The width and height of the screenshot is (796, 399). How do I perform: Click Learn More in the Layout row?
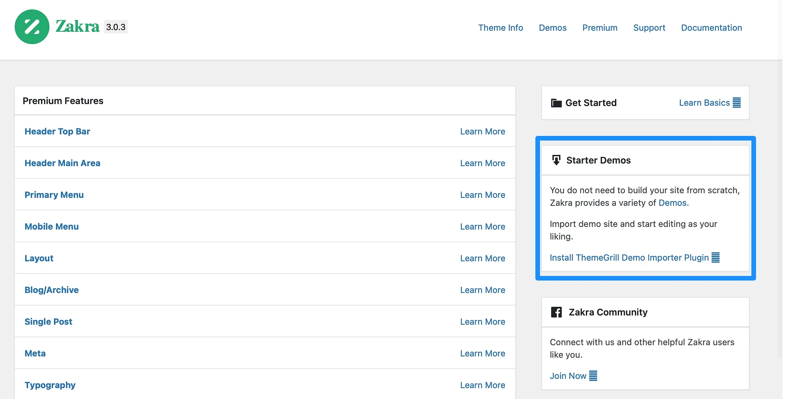(483, 258)
